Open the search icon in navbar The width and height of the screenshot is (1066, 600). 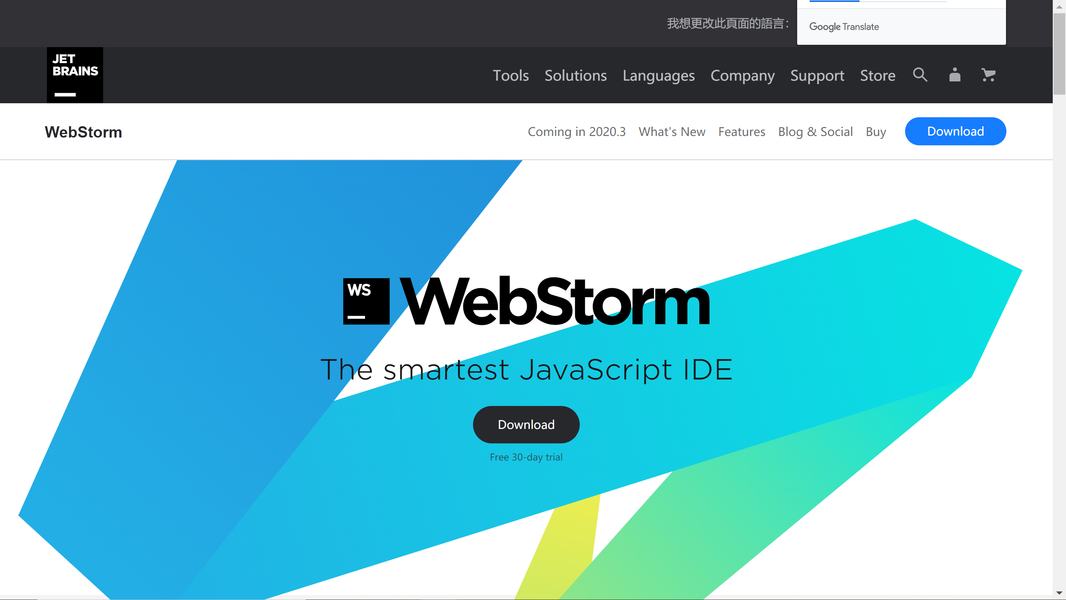[x=920, y=75]
